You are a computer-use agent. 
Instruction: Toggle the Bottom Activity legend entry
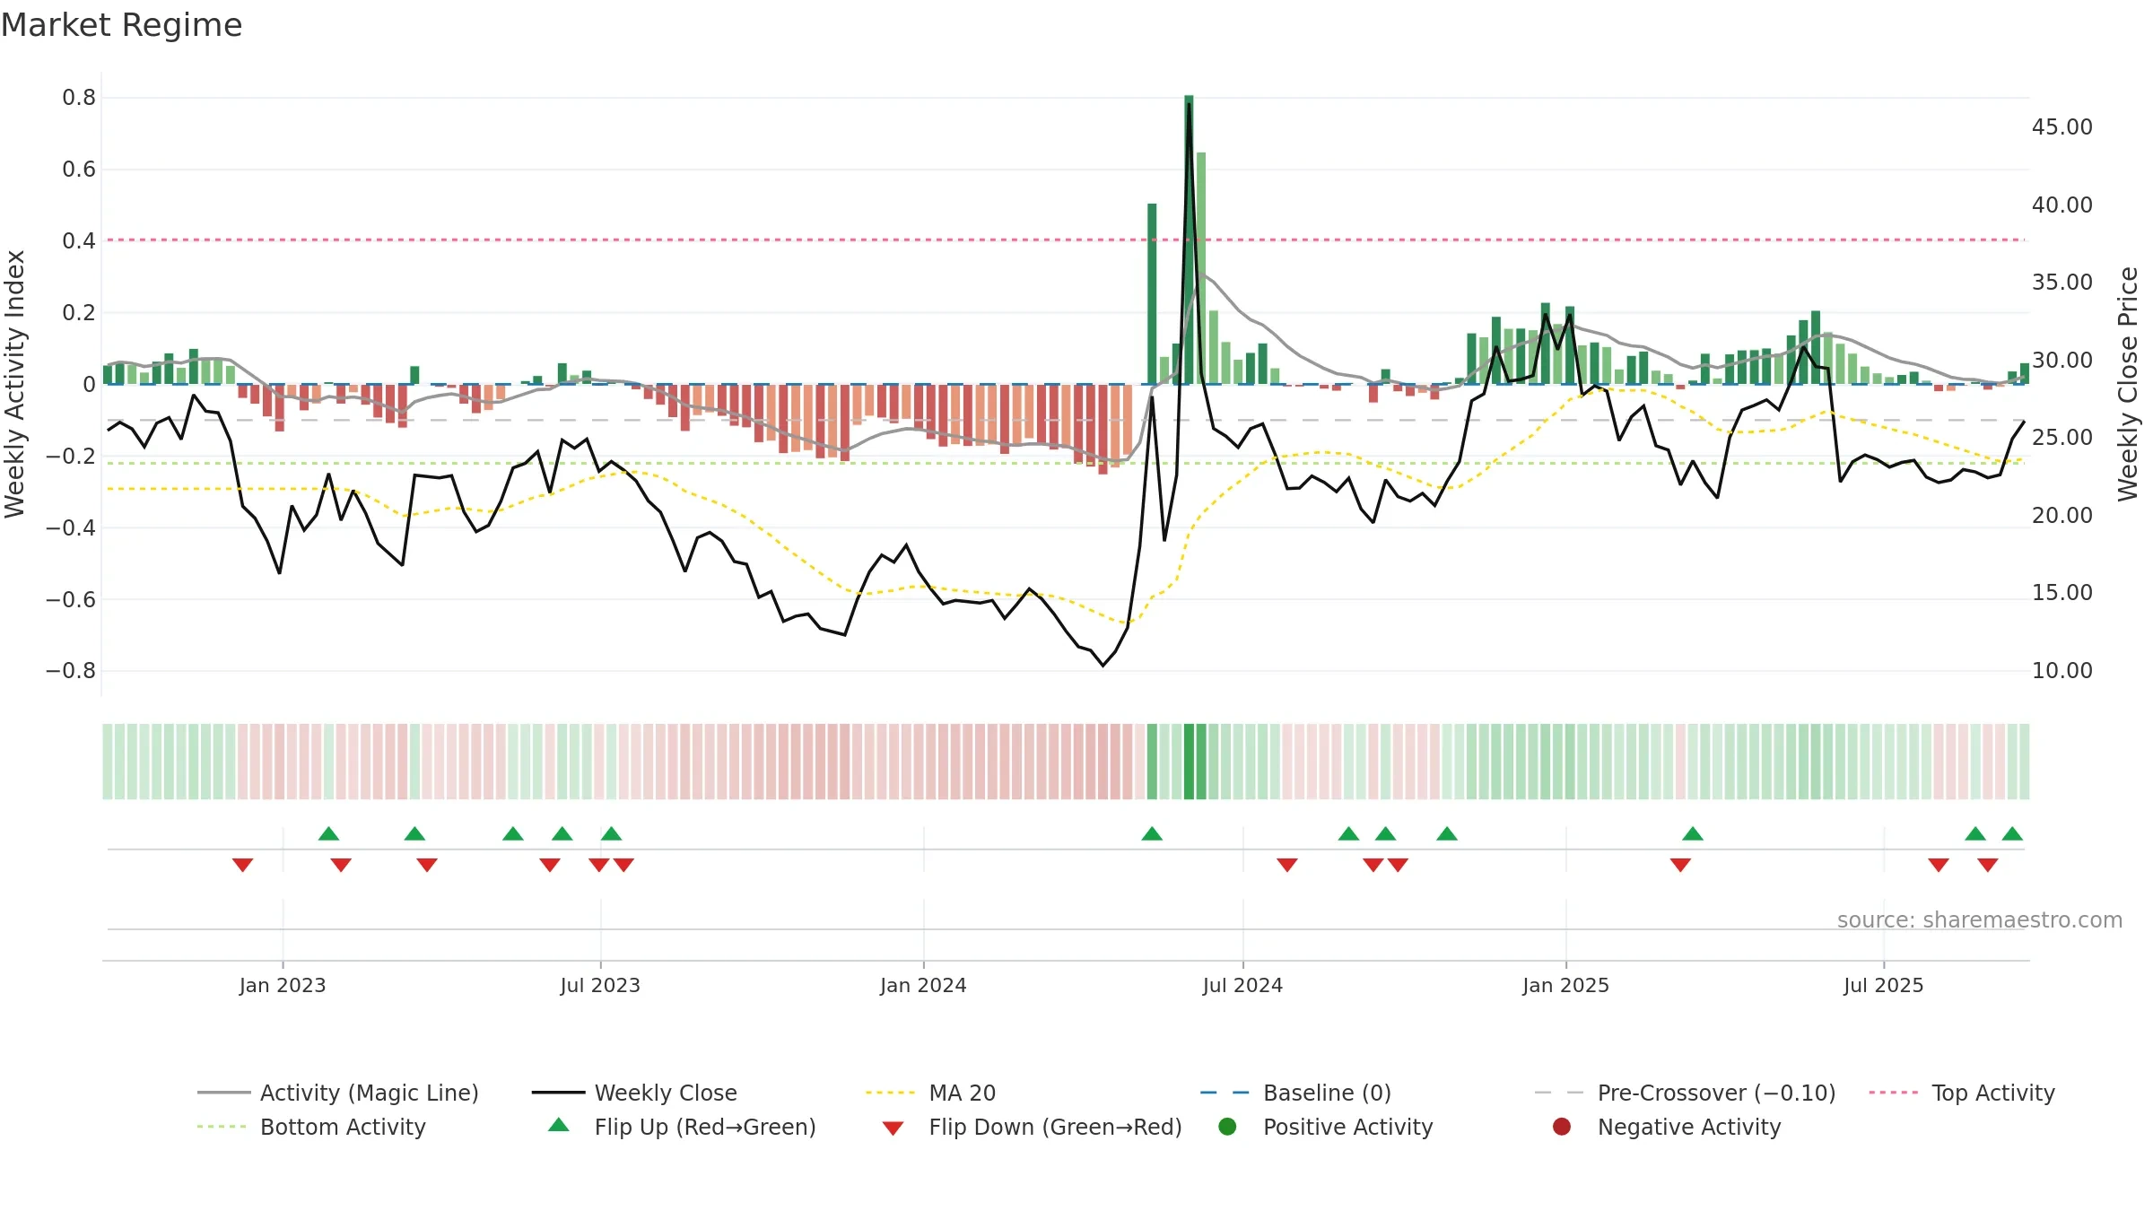pyautogui.click(x=311, y=1127)
